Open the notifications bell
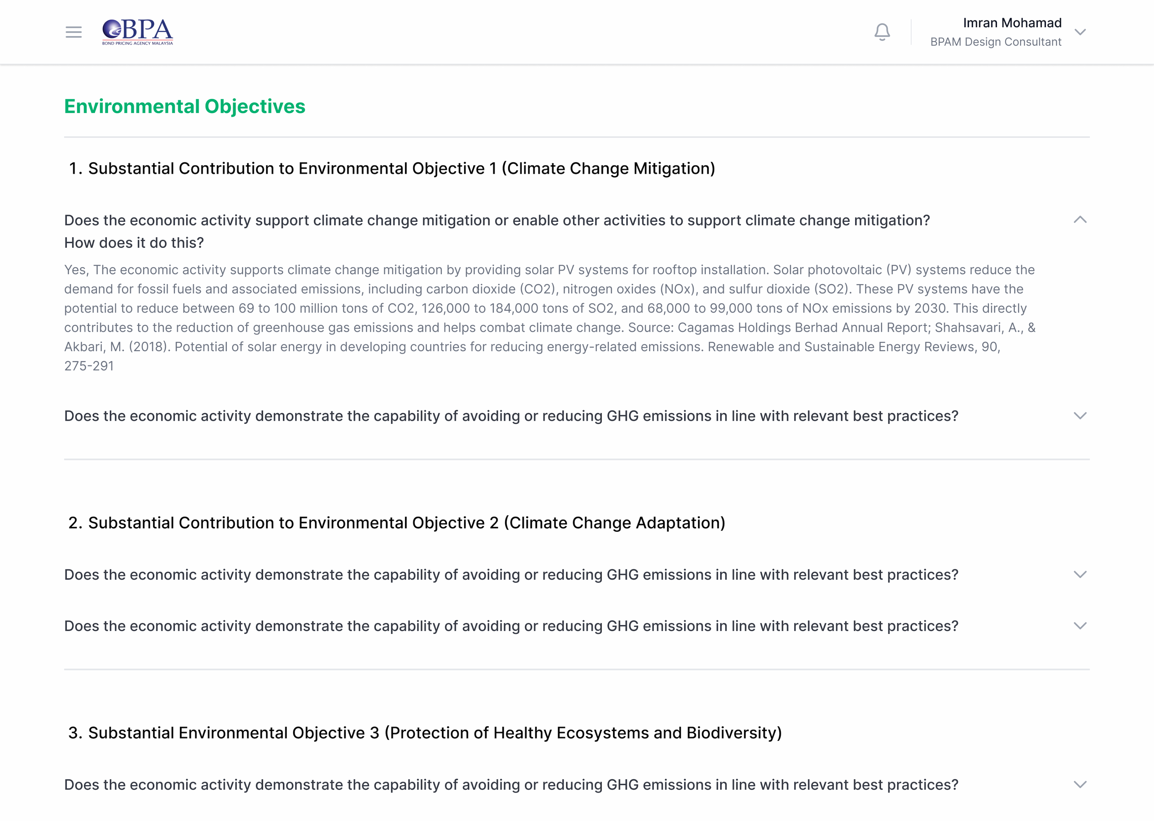This screenshot has width=1154, height=821. pos(882,32)
